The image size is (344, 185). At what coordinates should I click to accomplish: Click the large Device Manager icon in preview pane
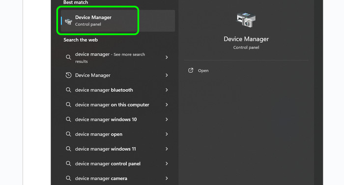coord(246,20)
